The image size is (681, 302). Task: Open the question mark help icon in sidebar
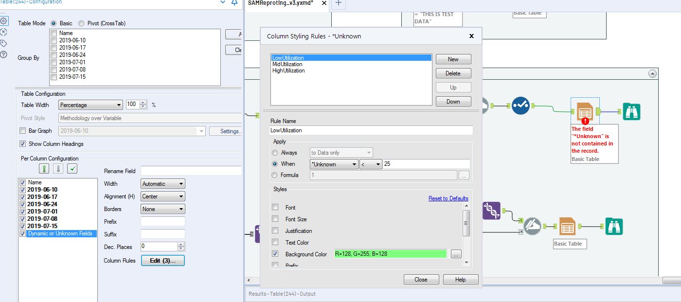pyautogui.click(x=4, y=54)
